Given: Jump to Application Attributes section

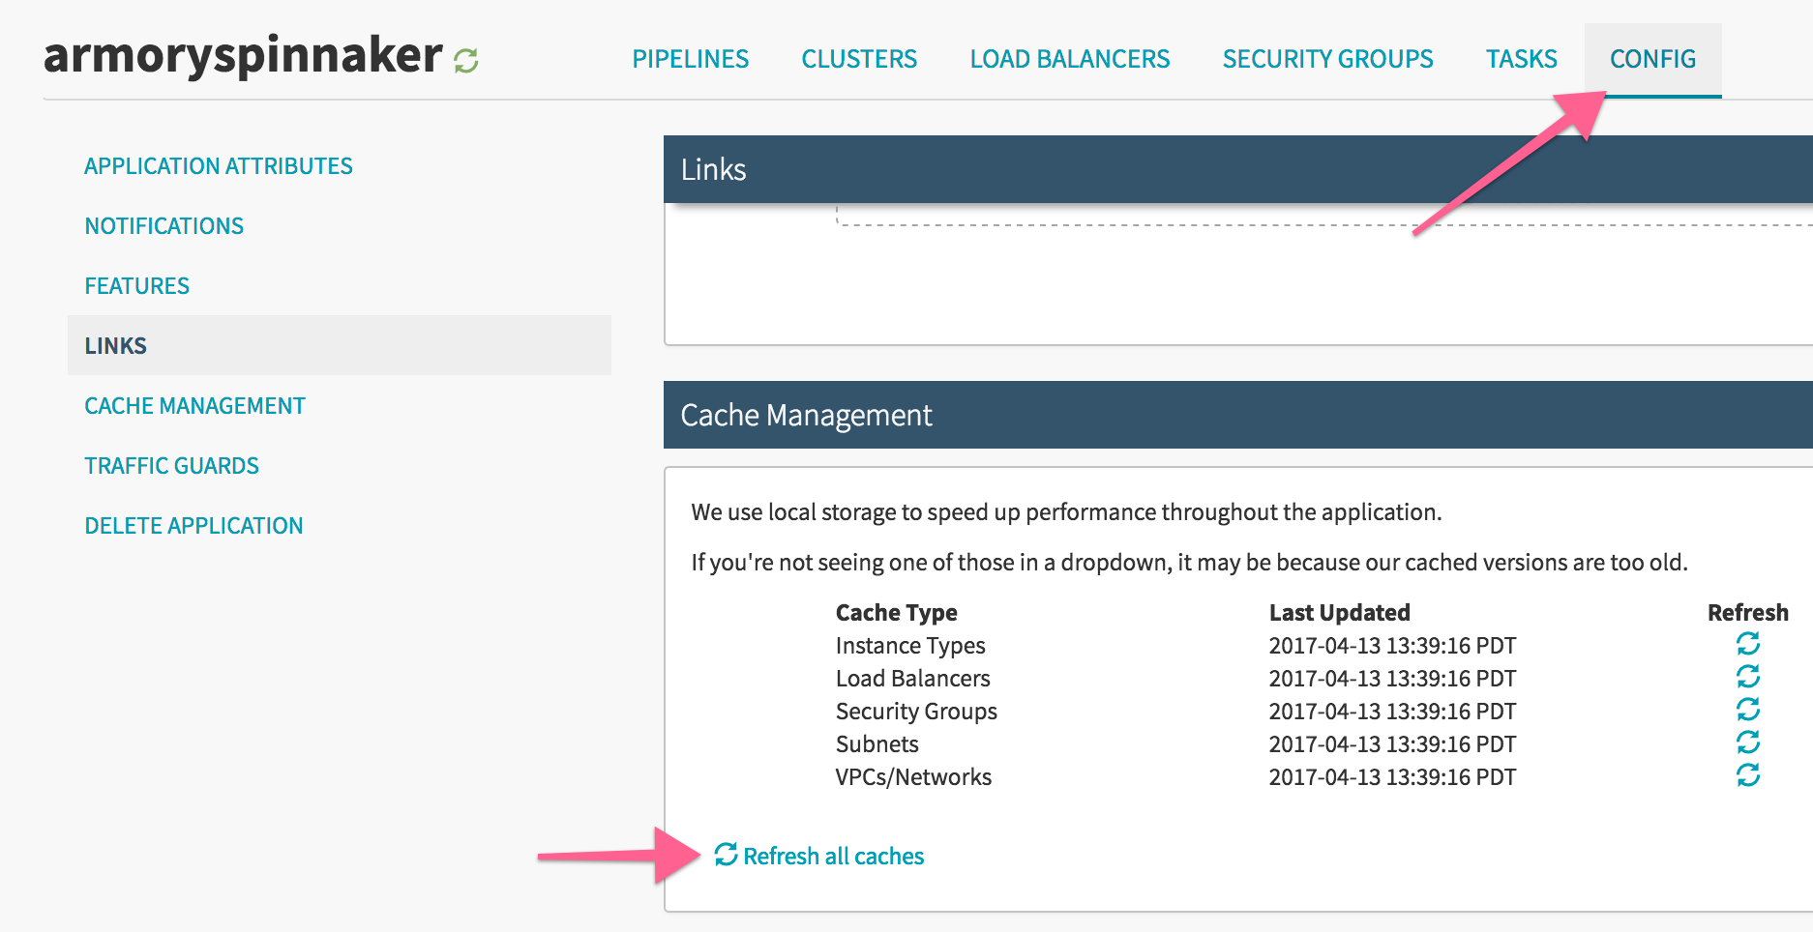Looking at the screenshot, I should (219, 166).
